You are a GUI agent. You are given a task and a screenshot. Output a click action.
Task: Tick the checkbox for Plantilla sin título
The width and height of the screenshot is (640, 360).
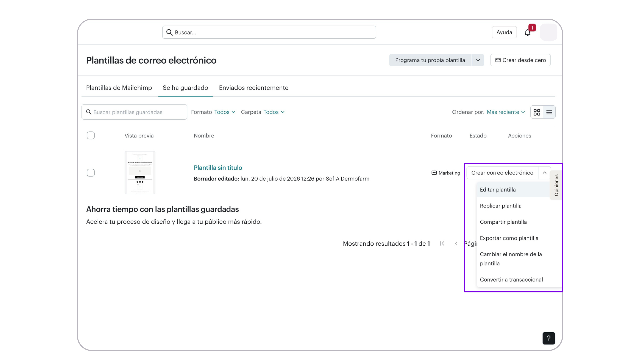pyautogui.click(x=91, y=173)
